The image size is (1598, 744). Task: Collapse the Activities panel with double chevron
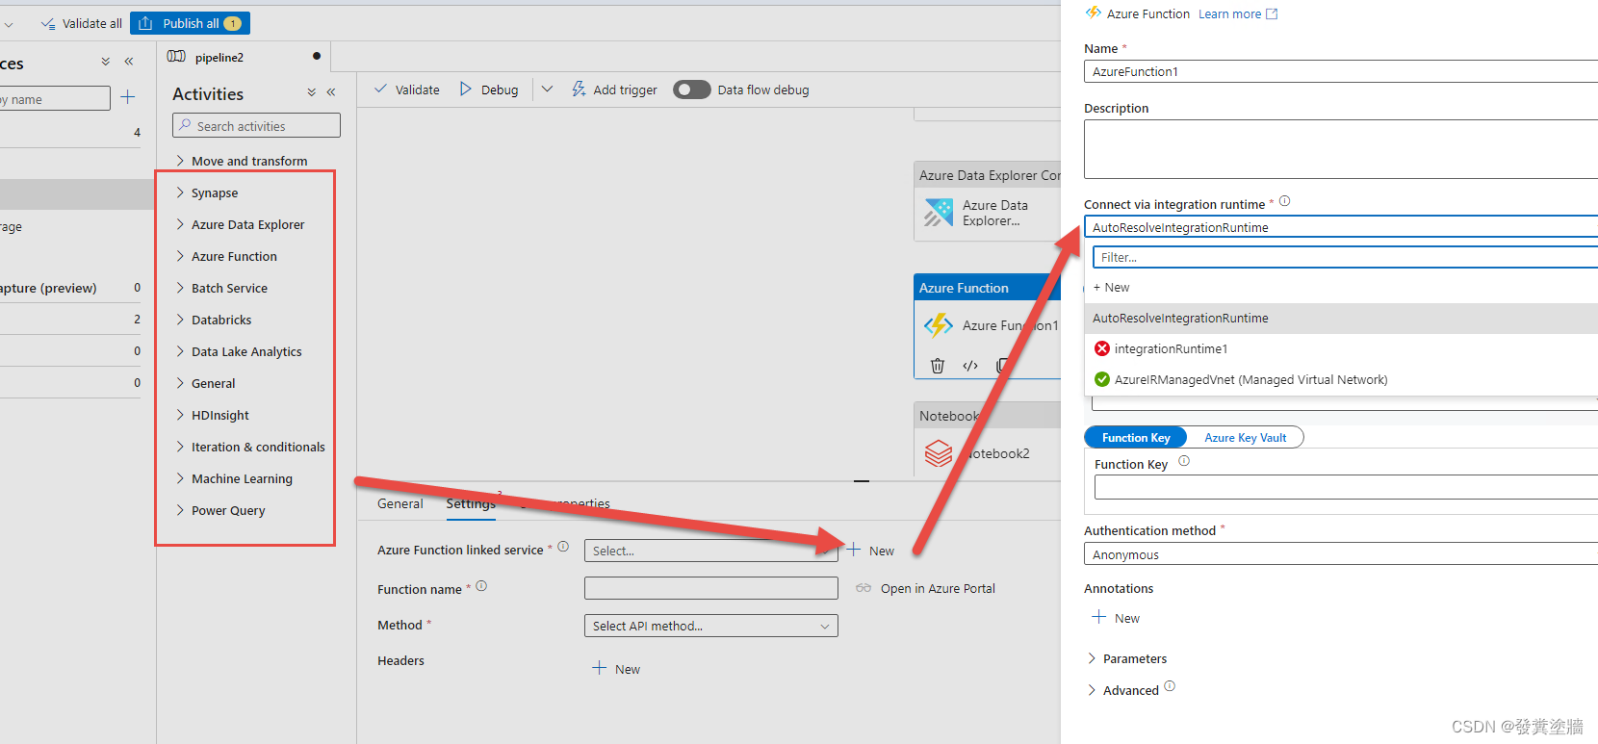click(x=330, y=92)
